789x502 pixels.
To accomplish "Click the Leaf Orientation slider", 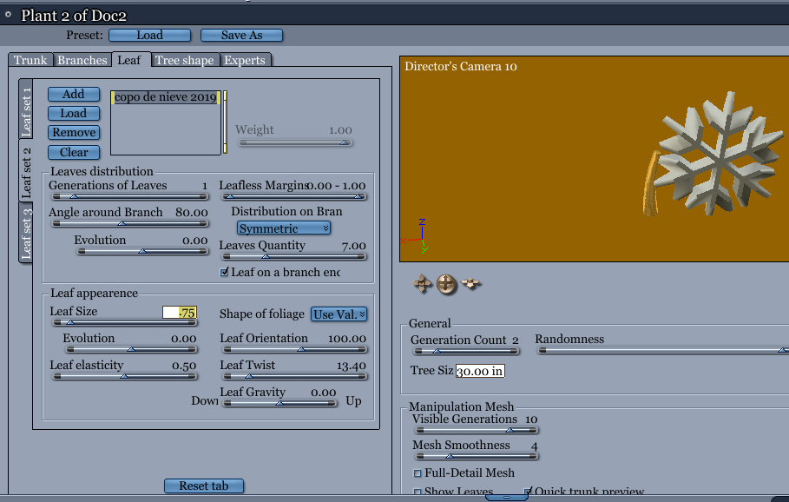I will pos(295,349).
